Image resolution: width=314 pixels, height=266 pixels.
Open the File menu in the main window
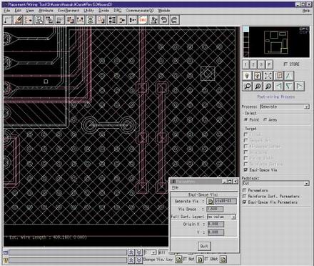tap(6, 11)
